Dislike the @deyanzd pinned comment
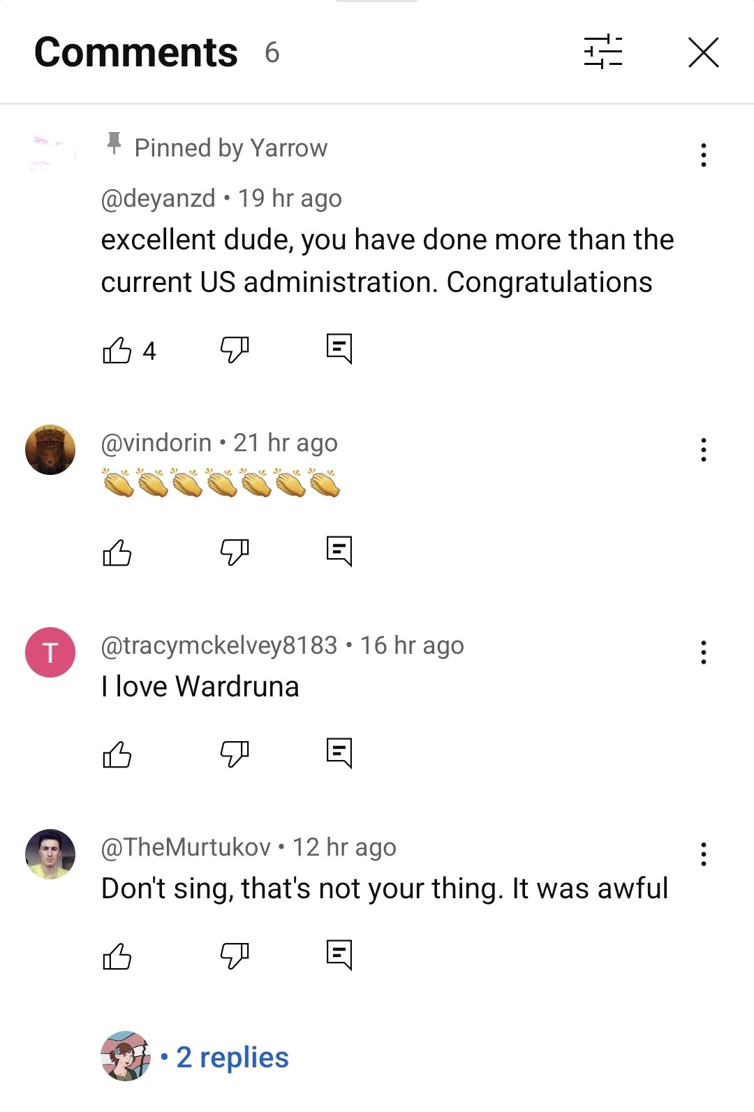 coord(235,349)
